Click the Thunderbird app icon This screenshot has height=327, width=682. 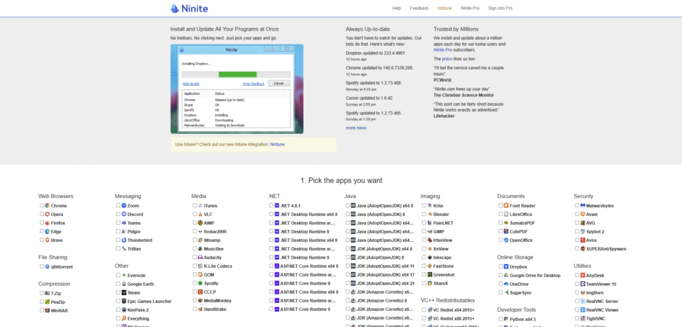tap(124, 240)
